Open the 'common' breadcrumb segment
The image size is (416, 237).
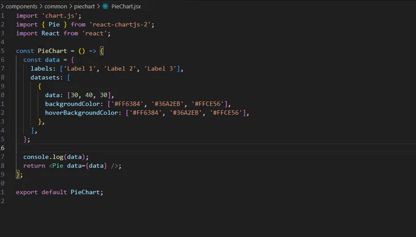point(56,6)
